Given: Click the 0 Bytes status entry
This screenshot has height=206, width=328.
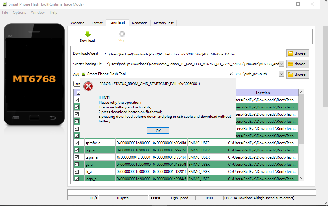Looking at the screenshot, I should tap(123, 198).
